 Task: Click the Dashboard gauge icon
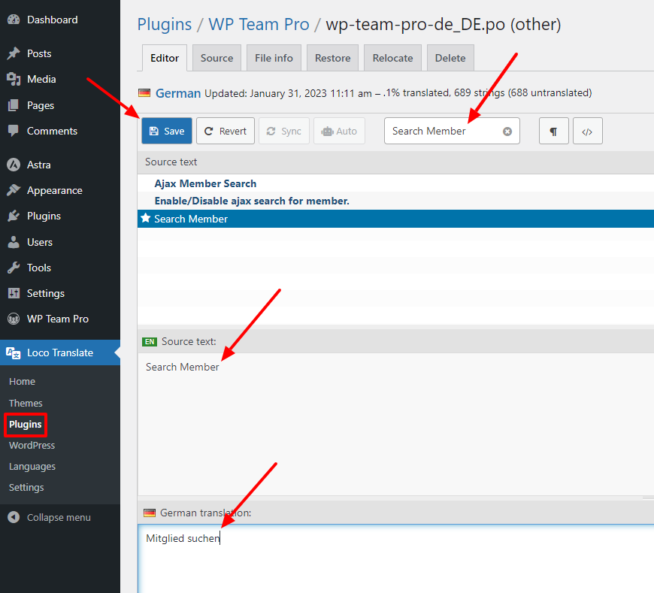pyautogui.click(x=14, y=20)
